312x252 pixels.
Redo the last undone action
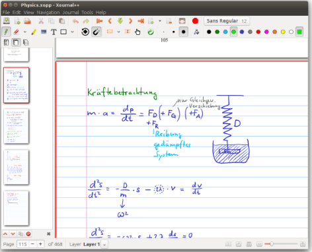point(86,21)
